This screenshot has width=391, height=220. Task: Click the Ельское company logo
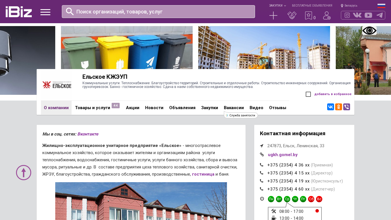[x=57, y=85]
